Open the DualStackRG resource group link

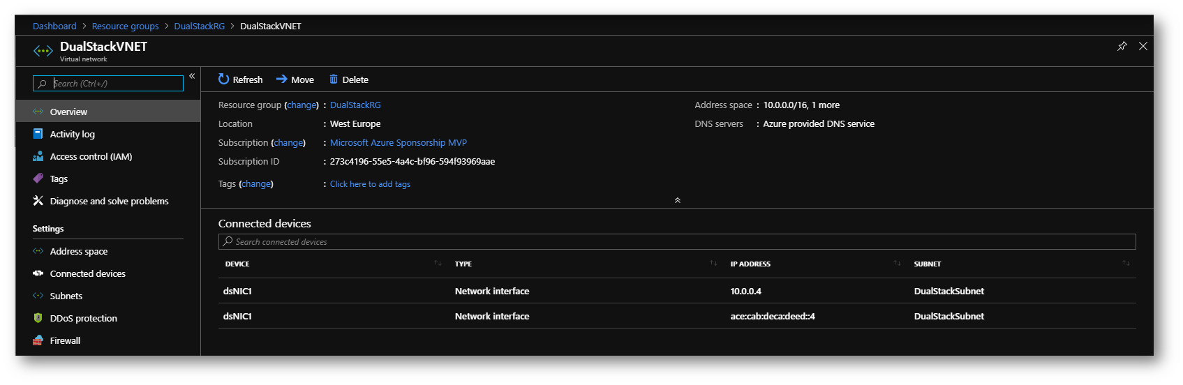point(355,105)
